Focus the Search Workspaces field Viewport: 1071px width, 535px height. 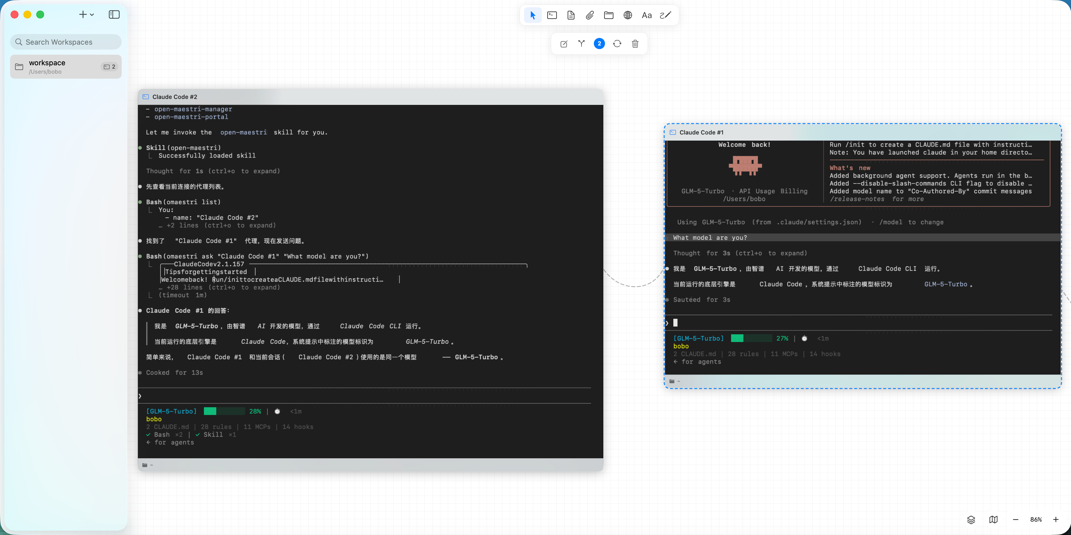(66, 42)
